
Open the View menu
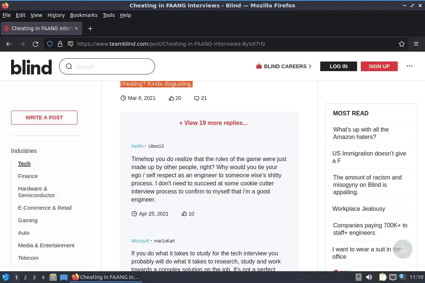[x=36, y=15]
